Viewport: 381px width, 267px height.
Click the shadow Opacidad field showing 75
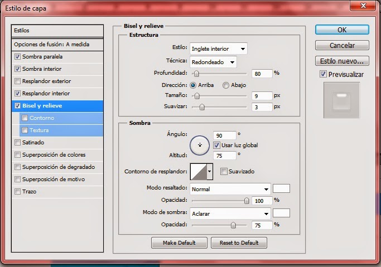click(262, 225)
